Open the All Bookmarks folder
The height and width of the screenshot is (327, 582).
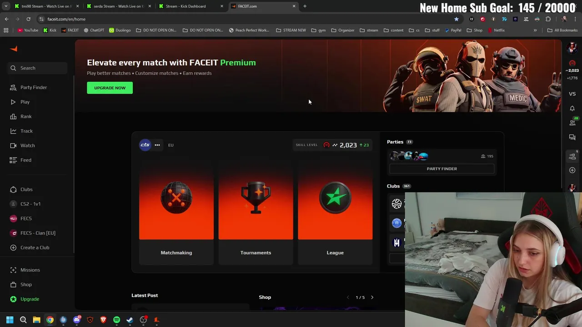click(x=562, y=30)
